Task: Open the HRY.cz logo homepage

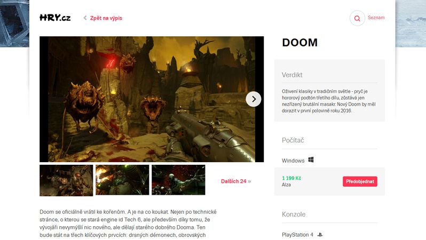Action: coord(55,18)
